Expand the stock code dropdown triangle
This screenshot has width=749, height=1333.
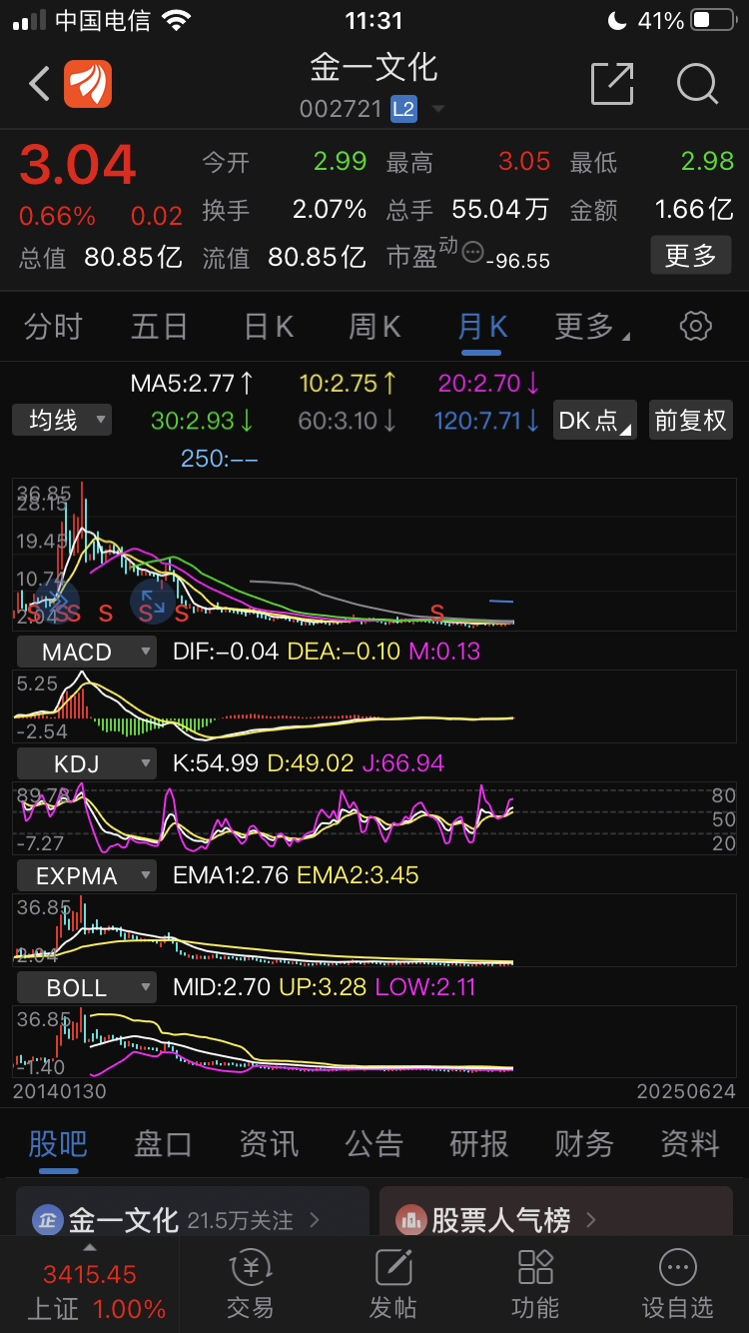(x=437, y=109)
